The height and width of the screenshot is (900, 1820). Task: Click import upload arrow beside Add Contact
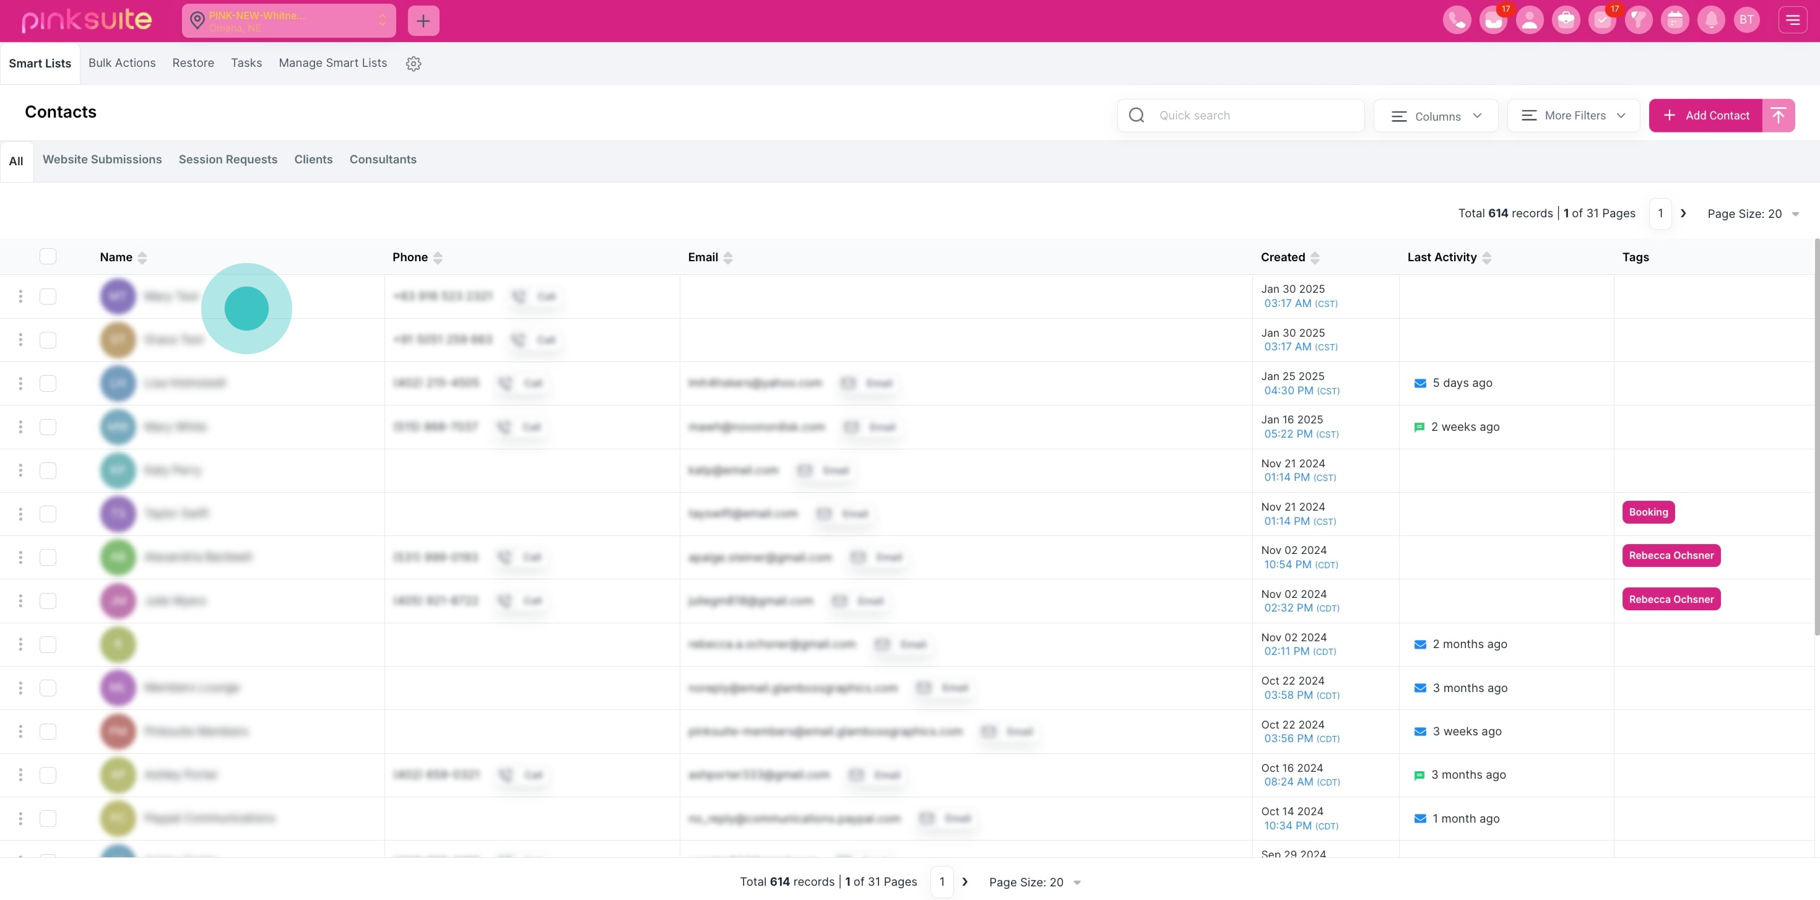(x=1778, y=115)
